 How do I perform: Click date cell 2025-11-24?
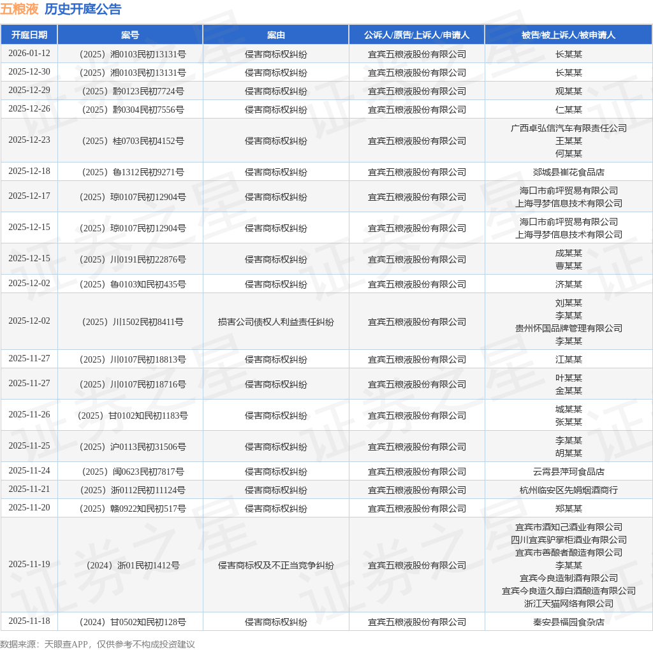click(29, 471)
